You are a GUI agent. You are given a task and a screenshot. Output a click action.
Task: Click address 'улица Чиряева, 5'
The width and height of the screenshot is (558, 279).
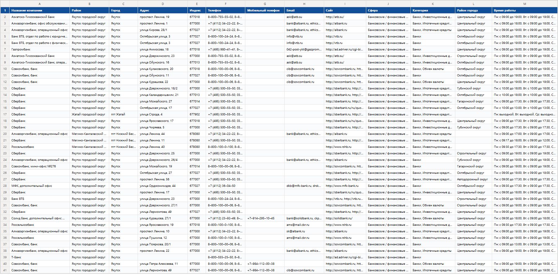163,127
